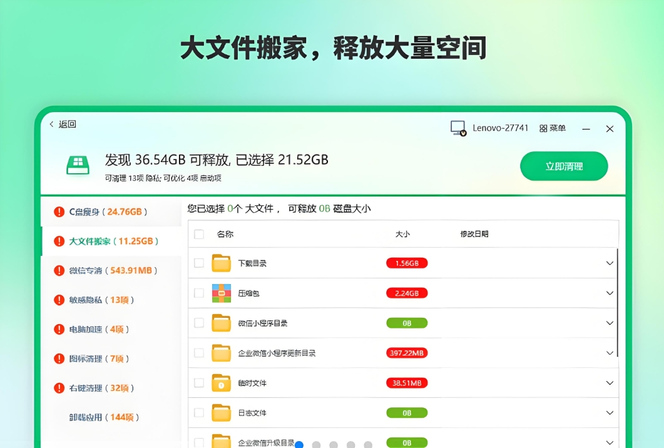Click the green disk cleanup icon
Image resolution: width=664 pixels, height=448 pixels.
[78, 166]
